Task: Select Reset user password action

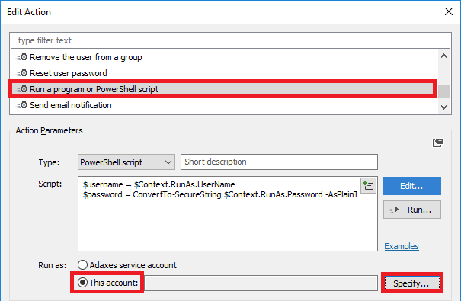Action: 223,73
